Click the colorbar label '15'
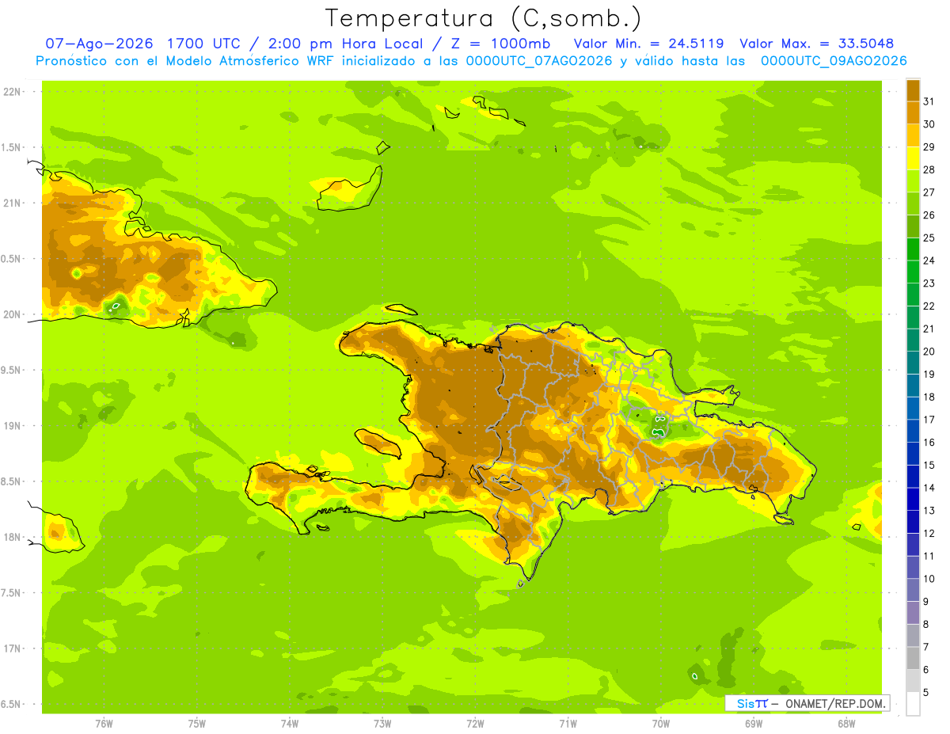The width and height of the screenshot is (950, 734). click(929, 466)
